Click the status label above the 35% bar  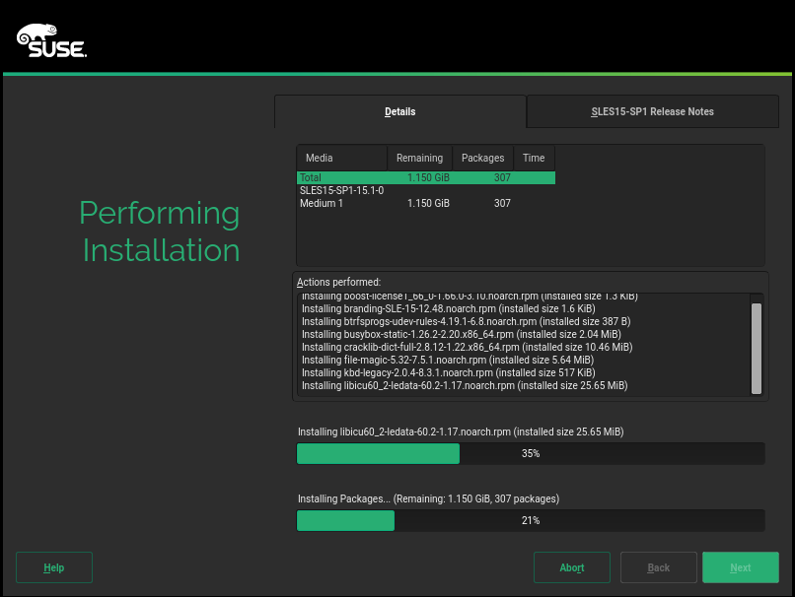coord(461,431)
